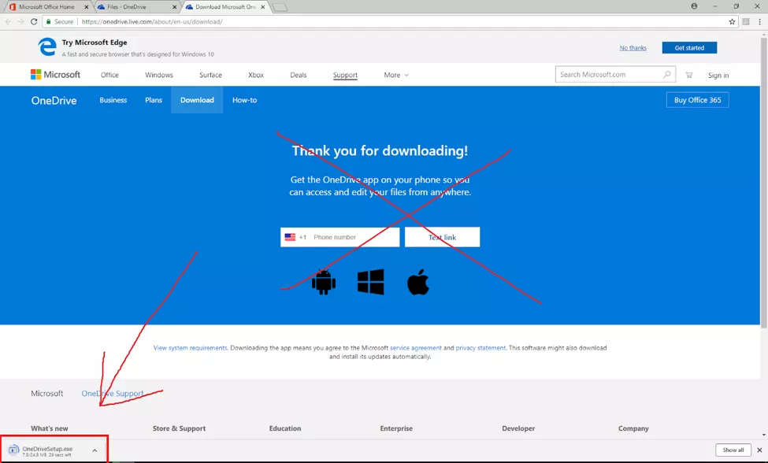Open the Office navigation item
768x463 pixels.
coord(109,75)
